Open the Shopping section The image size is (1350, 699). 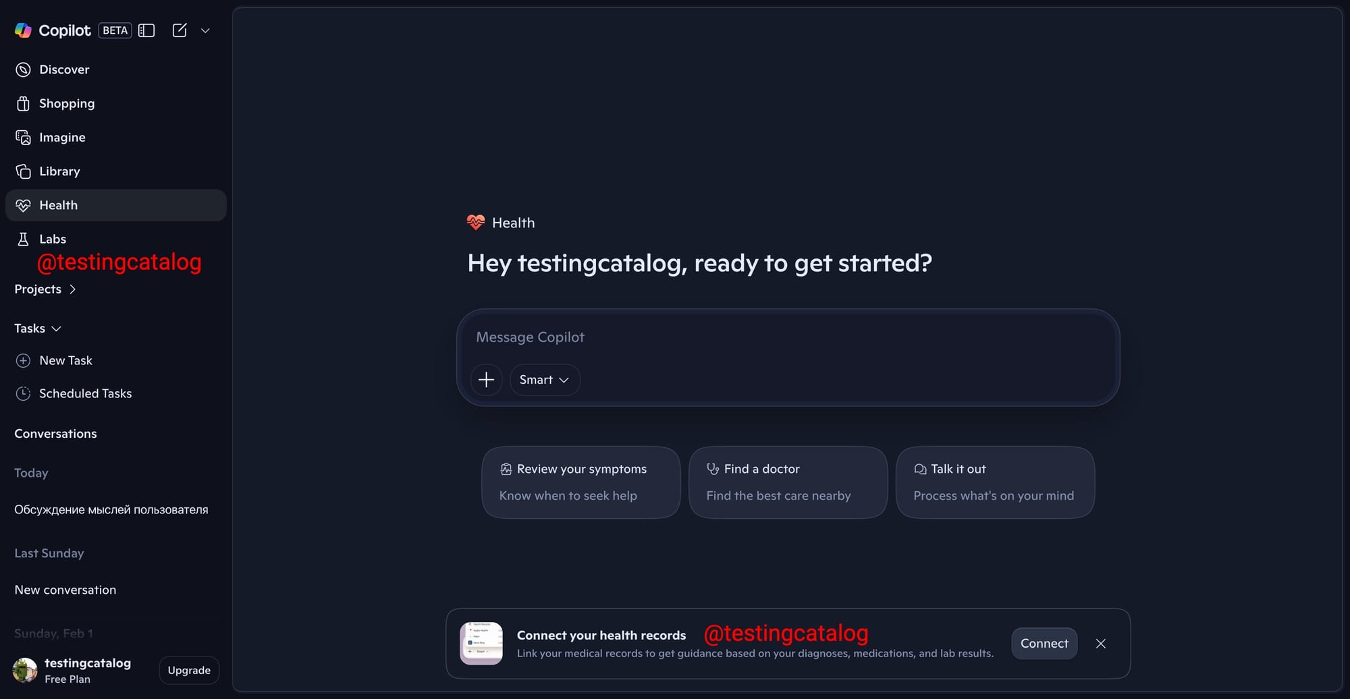[x=66, y=103]
